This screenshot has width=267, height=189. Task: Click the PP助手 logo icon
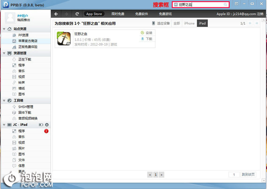coord(6,5)
